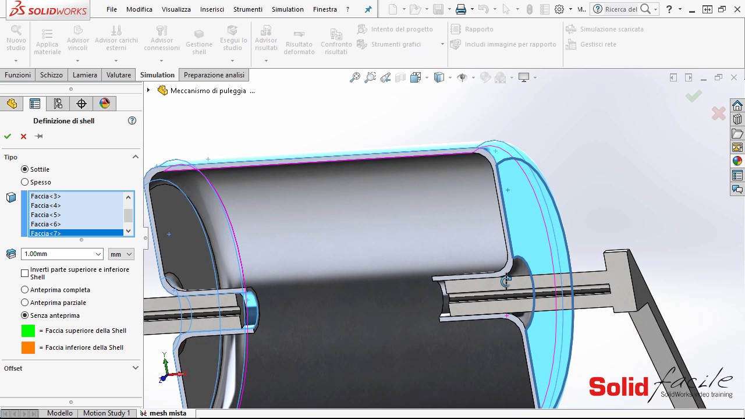Open the search Ricerca dropdown arrow
This screenshot has height=419, width=745.
point(655,9)
